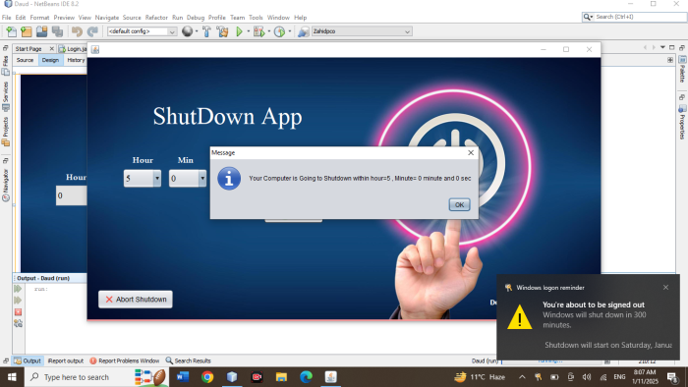This screenshot has height=387, width=688.
Task: Click the Profile Project toolbar icon
Action: pyautogui.click(x=279, y=31)
